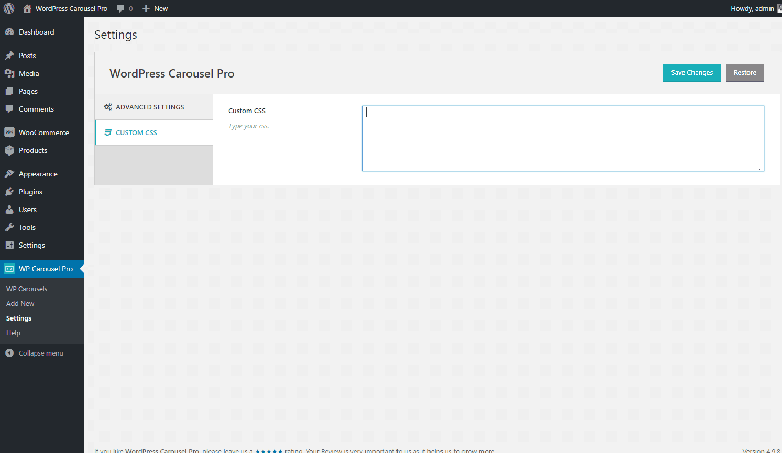Image resolution: width=782 pixels, height=453 pixels.
Task: Click the Appearance paintbrush icon
Action: point(9,174)
